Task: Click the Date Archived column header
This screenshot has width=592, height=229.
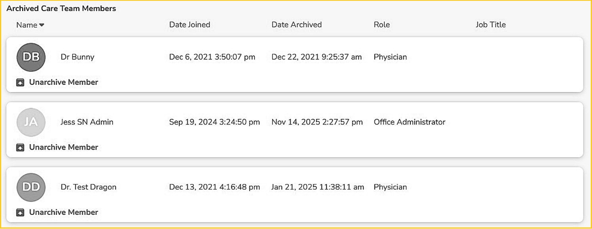Action: pos(296,24)
